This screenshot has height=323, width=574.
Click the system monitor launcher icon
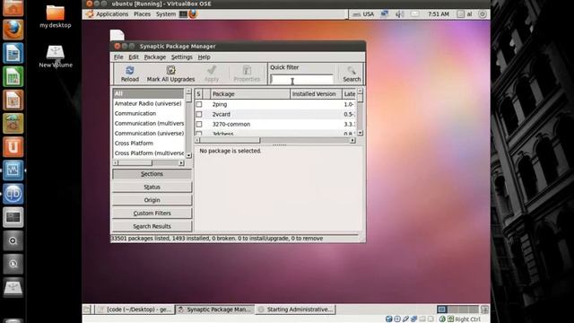click(13, 170)
